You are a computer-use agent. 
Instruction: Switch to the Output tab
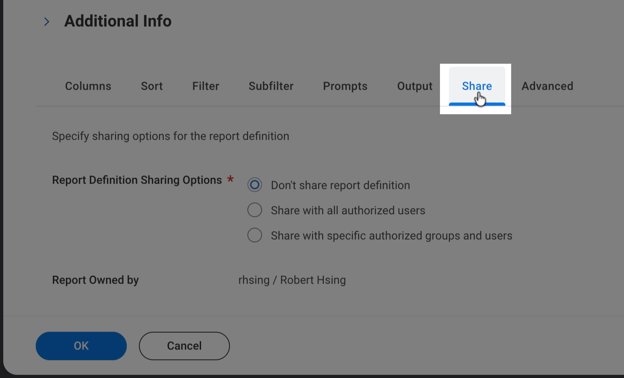(x=415, y=86)
